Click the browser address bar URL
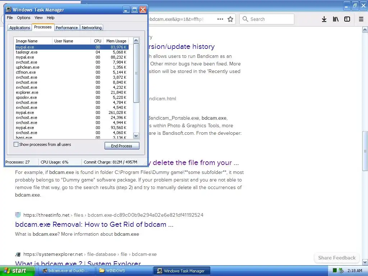368x276 pixels. point(176,19)
